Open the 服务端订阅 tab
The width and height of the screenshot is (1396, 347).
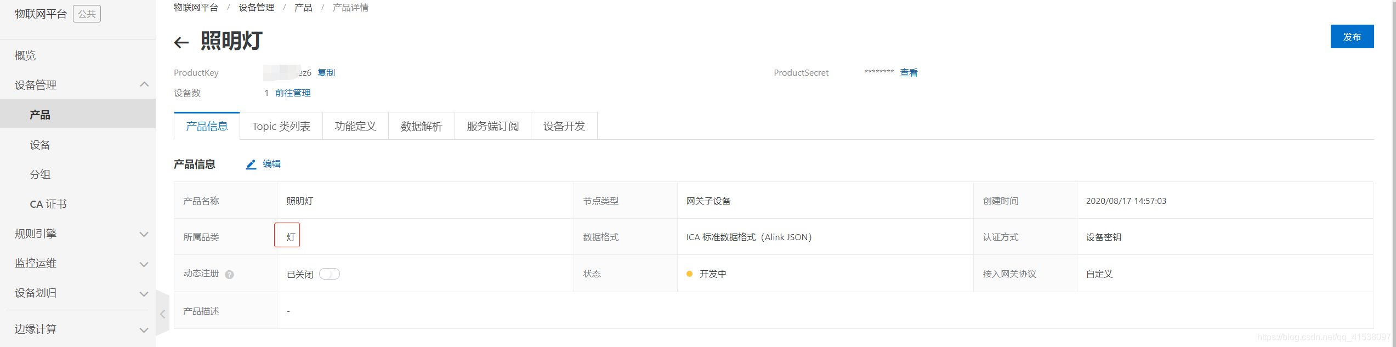click(x=492, y=126)
